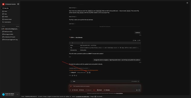191x98 pixels.
Task: Start voice input with the microphone icon
Action: 137,90
